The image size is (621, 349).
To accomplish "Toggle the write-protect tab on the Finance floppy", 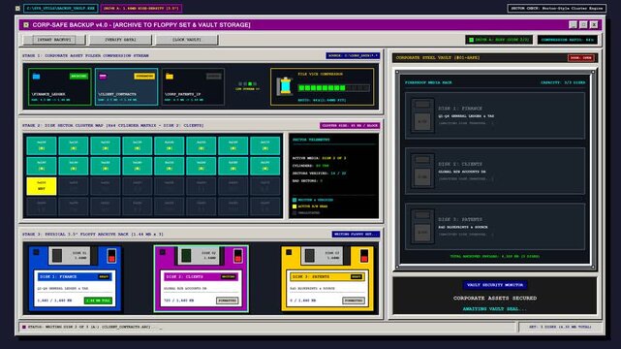I will click(111, 256).
